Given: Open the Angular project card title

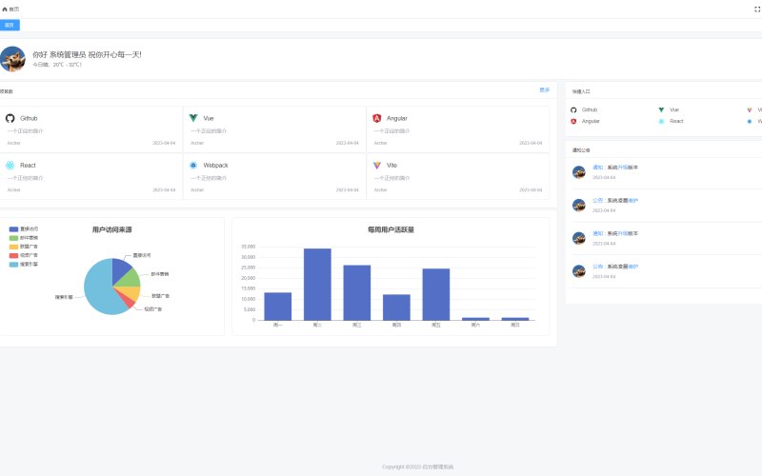Looking at the screenshot, I should tap(397, 118).
